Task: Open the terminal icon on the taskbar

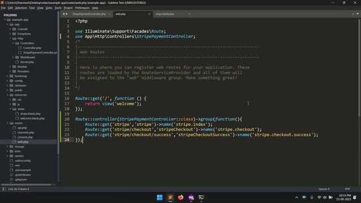Action: (x=201, y=197)
